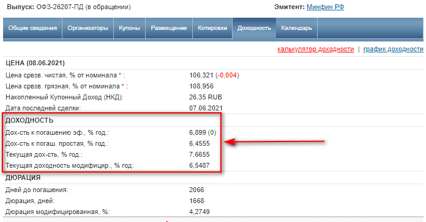Select the Котировки tab
The width and height of the screenshot is (426, 222).
[212, 28]
